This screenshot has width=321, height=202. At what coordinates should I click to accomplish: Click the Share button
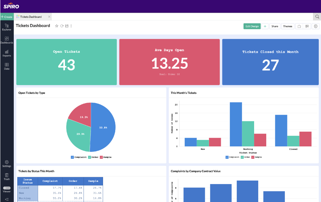(x=275, y=26)
